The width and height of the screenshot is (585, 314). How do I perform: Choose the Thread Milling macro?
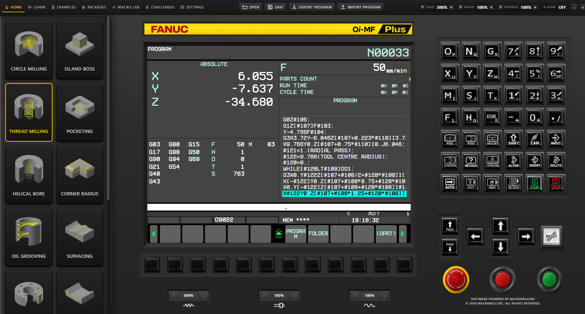(29, 112)
